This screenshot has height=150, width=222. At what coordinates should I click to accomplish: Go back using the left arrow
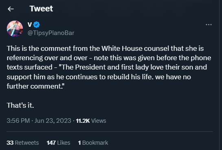[11, 9]
